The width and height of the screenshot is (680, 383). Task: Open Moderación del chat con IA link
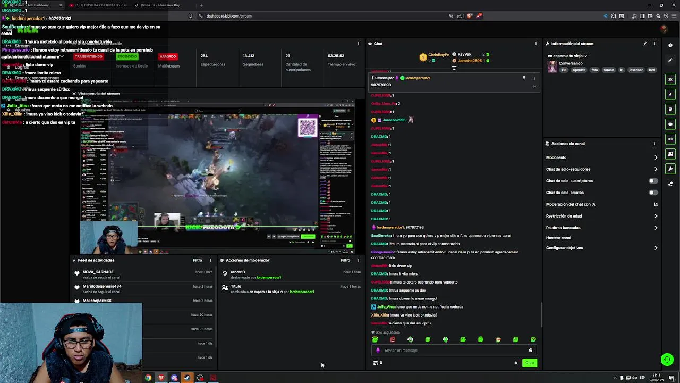(601, 204)
